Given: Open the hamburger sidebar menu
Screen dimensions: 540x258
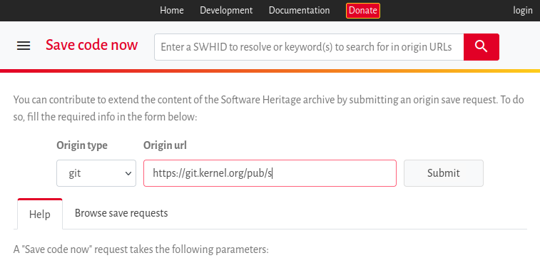Looking at the screenshot, I should tap(24, 46).
